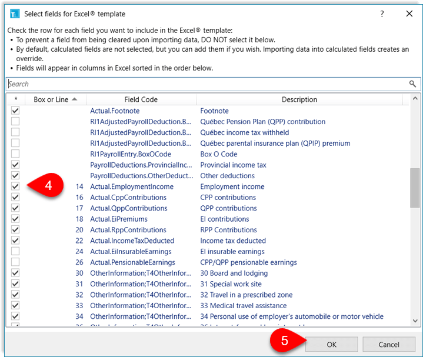
Task: Select the Actual.EiPremiums field code
Action: click(119, 219)
